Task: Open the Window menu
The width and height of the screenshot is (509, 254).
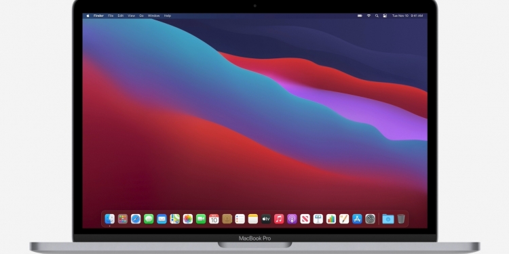Action: pyautogui.click(x=153, y=16)
